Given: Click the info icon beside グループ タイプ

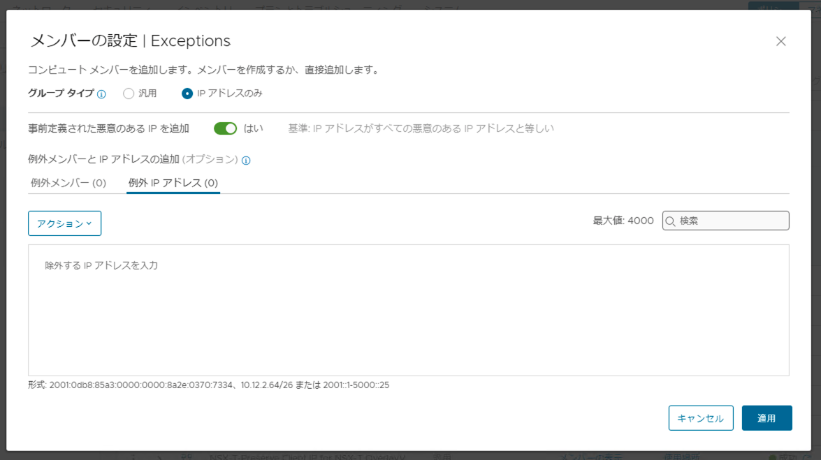Looking at the screenshot, I should click(101, 94).
